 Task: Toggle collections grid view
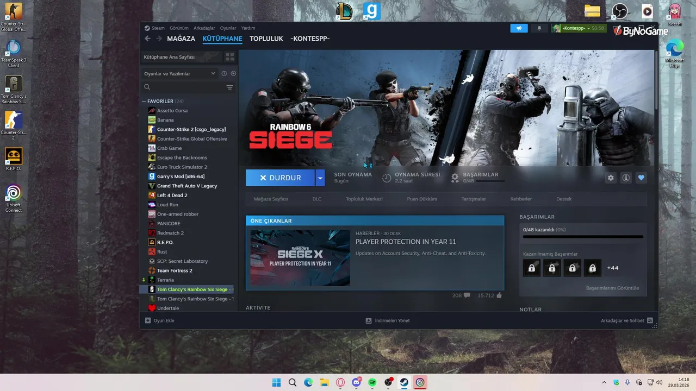pos(229,56)
